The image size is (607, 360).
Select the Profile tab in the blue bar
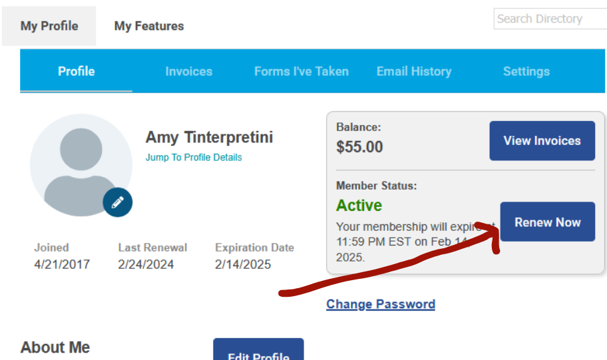coord(77,71)
